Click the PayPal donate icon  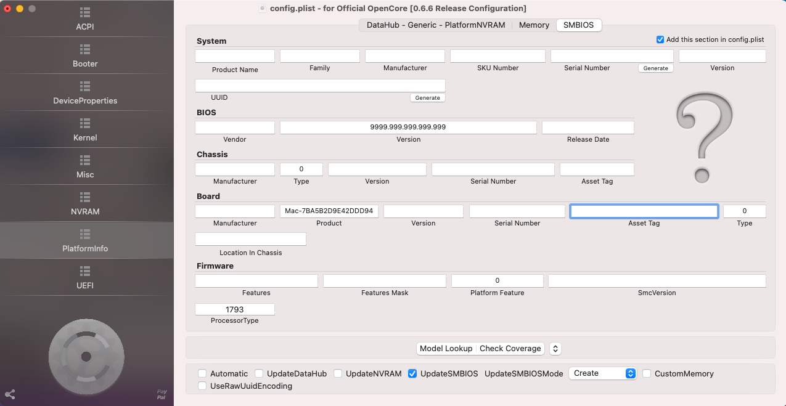[x=162, y=394]
